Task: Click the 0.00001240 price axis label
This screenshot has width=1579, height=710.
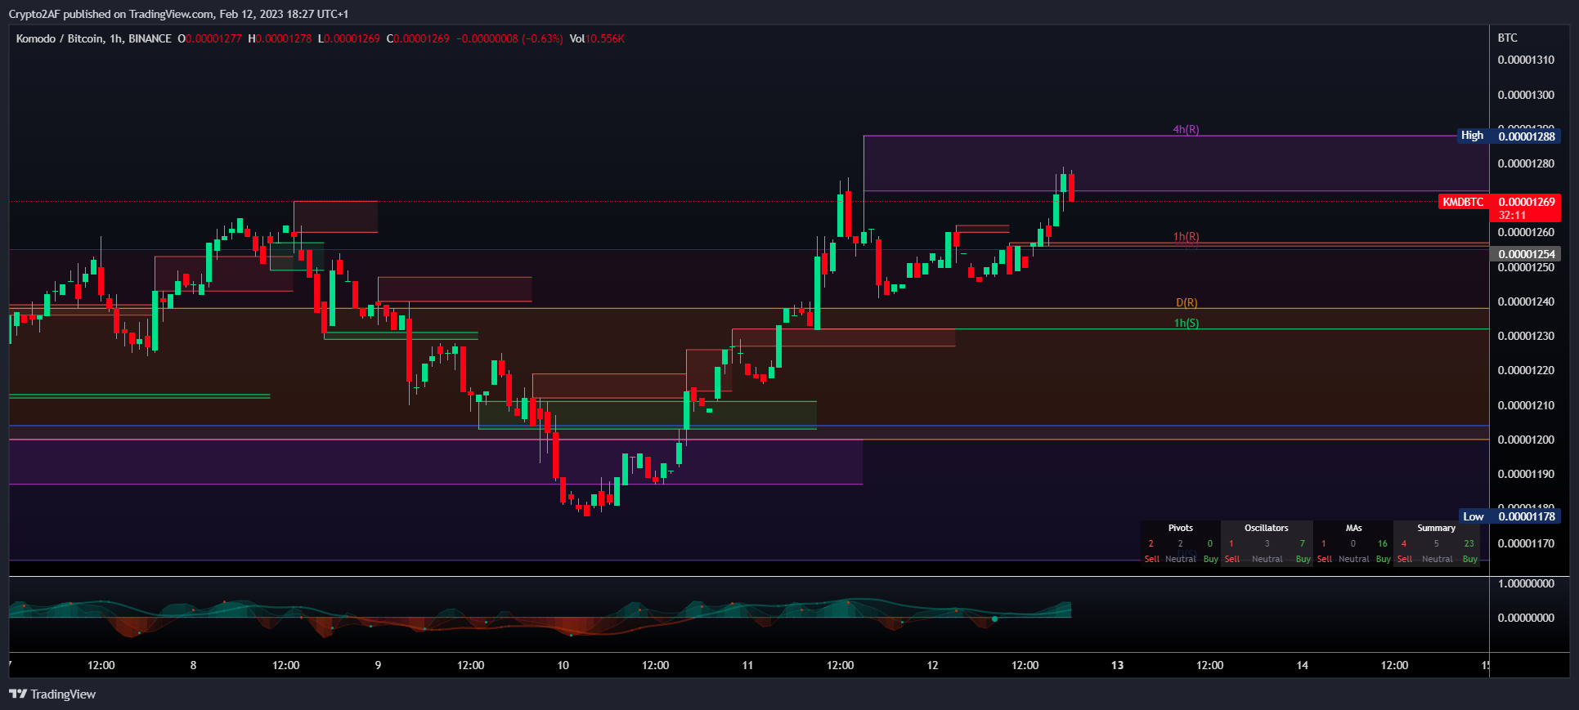Action: point(1526,301)
